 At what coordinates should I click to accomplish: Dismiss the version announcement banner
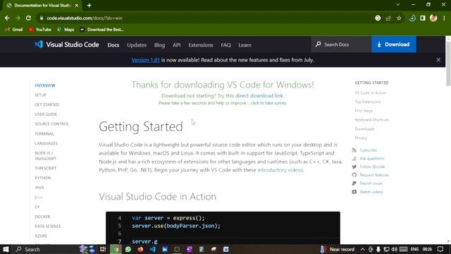pos(438,59)
